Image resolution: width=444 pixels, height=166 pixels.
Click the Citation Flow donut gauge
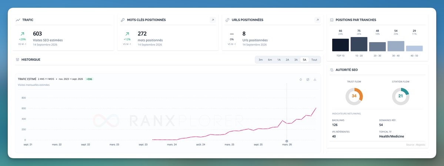401,96
